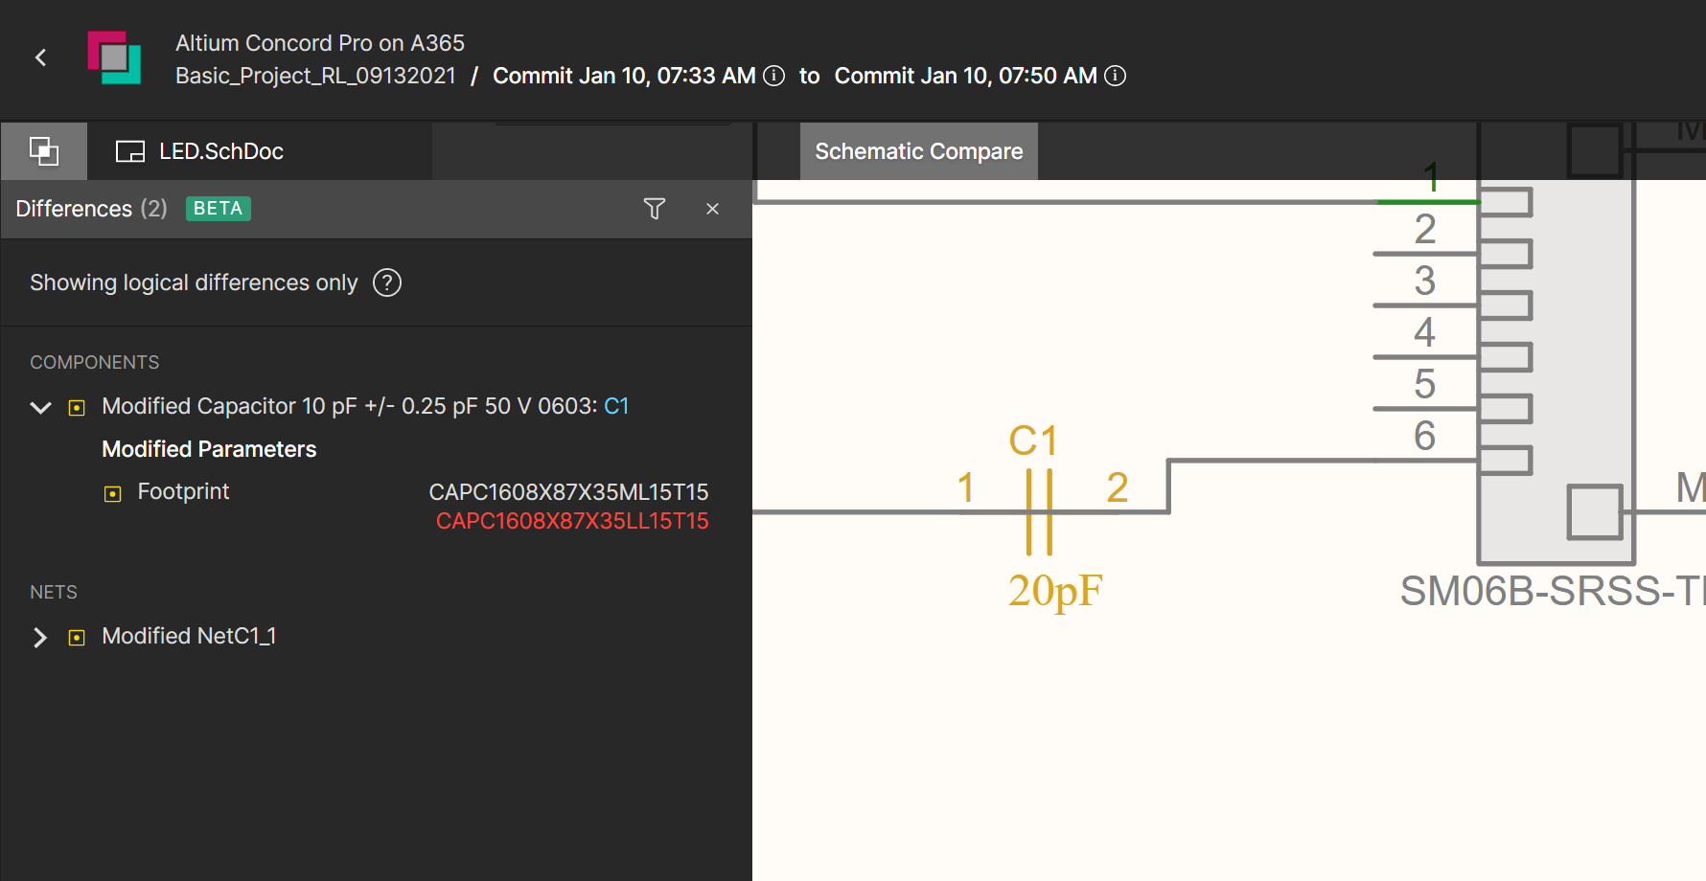The width and height of the screenshot is (1706, 881).
Task: Select the Schematic Compare tab
Action: (918, 151)
